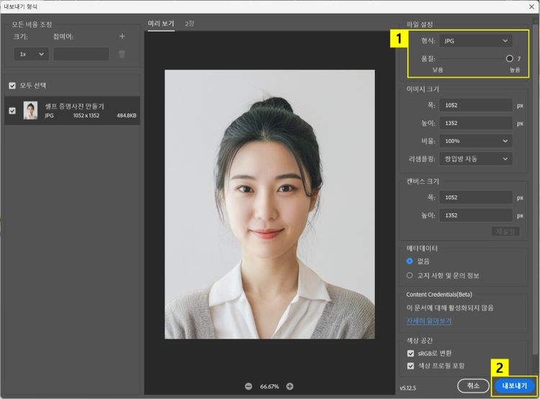Zoom out preview with minus icon
The image size is (540, 399).
pyautogui.click(x=248, y=386)
